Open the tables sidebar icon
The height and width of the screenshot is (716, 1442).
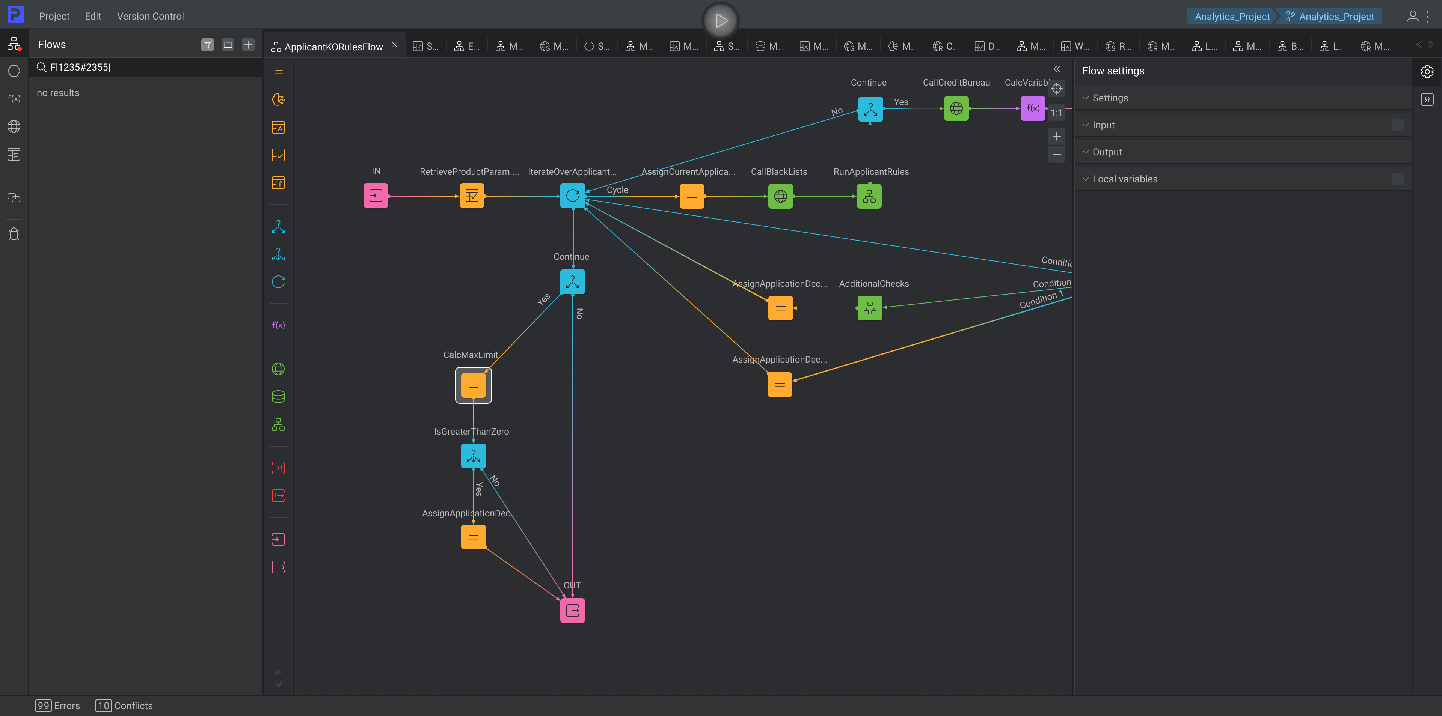(14, 154)
